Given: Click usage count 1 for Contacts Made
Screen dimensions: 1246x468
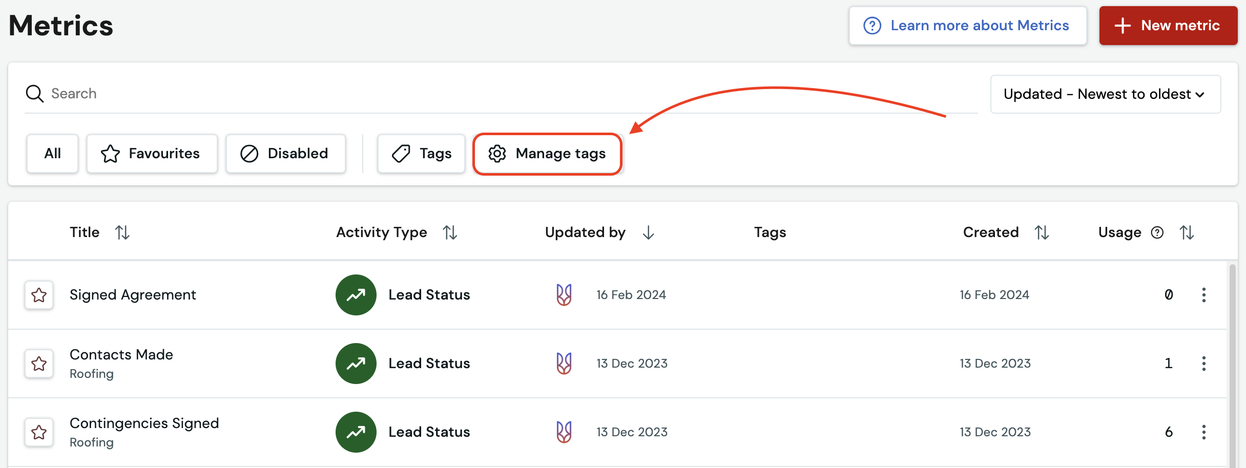Looking at the screenshot, I should 1169,364.
